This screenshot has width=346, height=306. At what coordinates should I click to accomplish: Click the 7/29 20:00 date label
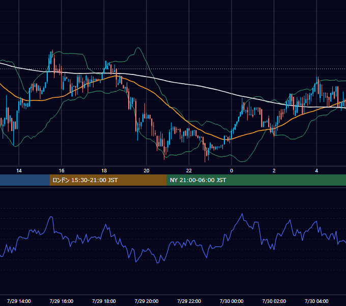pyautogui.click(x=147, y=301)
